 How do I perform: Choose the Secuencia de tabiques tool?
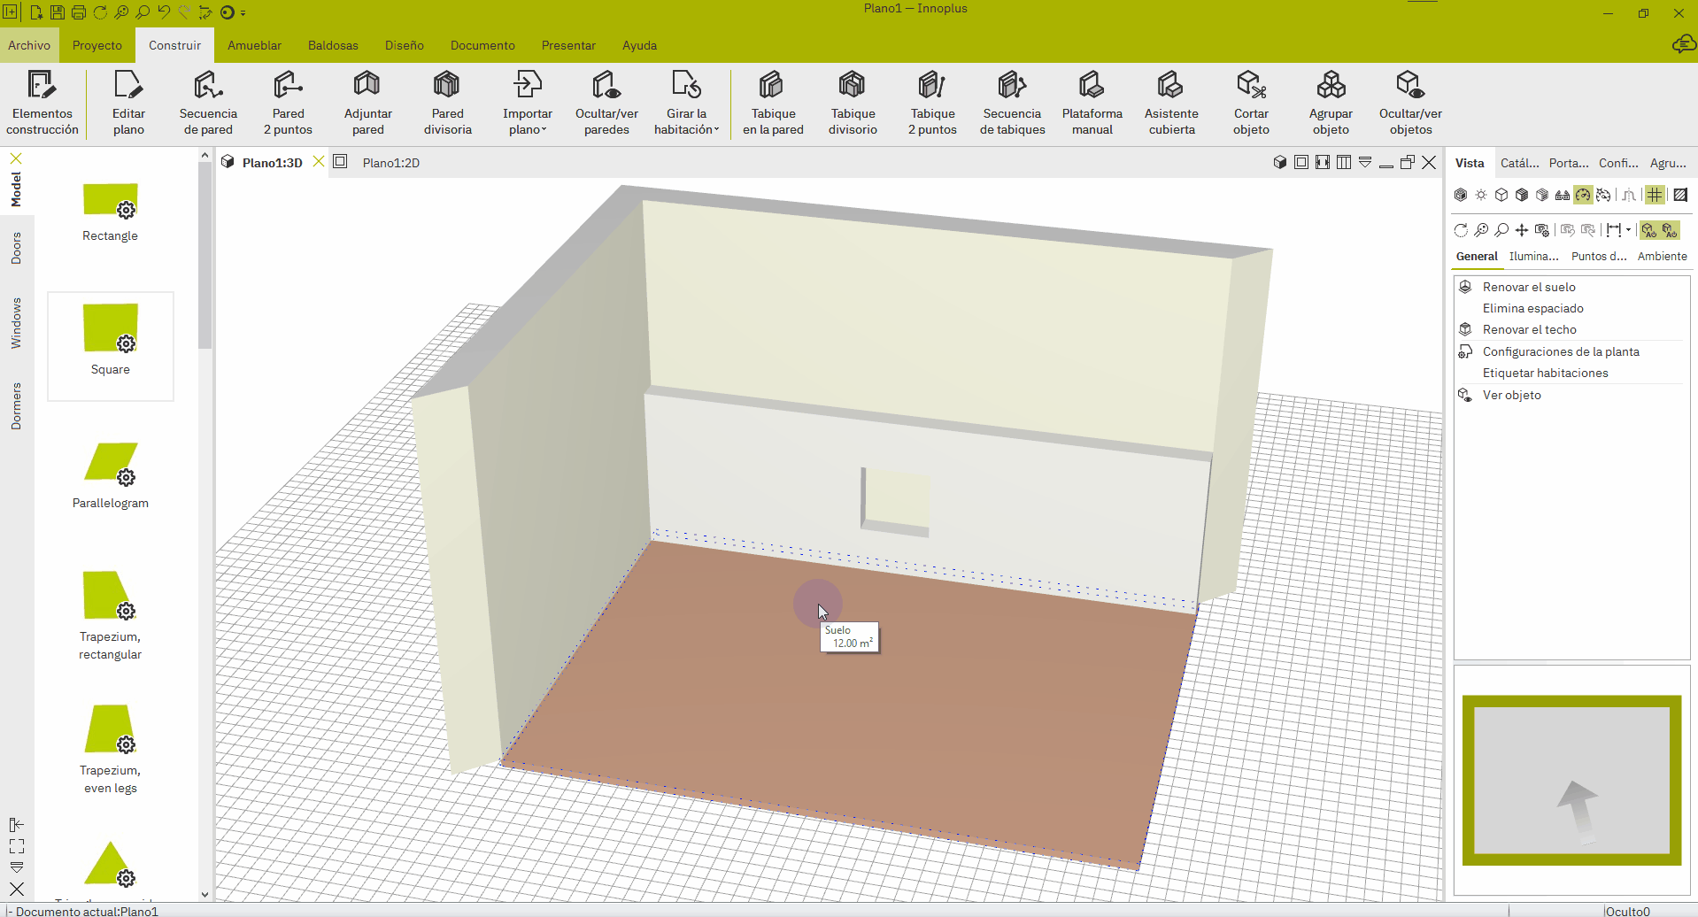1012,103
